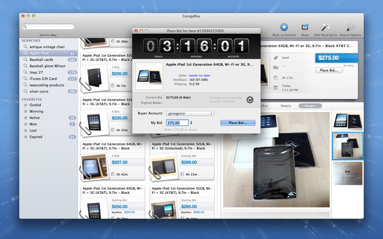Click the $295.00 BuyItNow price

point(199,212)
